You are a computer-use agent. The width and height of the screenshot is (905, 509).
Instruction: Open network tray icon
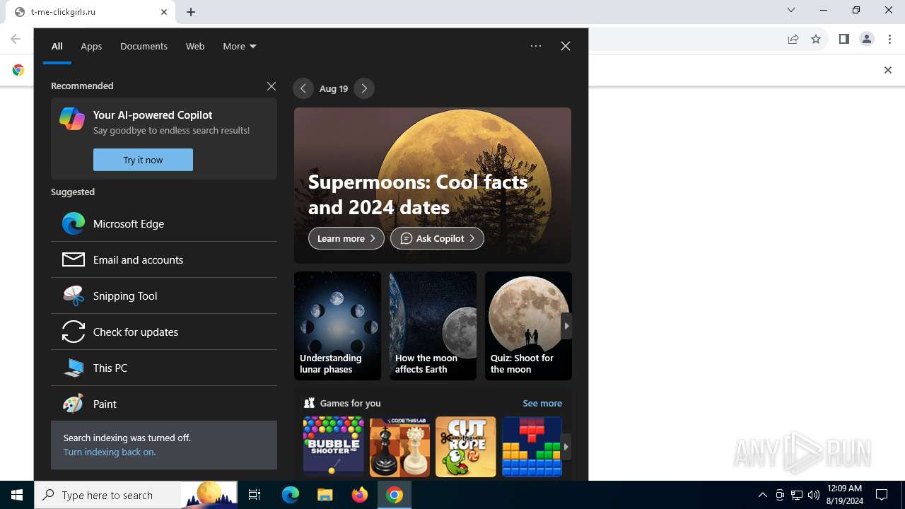pyautogui.click(x=797, y=495)
